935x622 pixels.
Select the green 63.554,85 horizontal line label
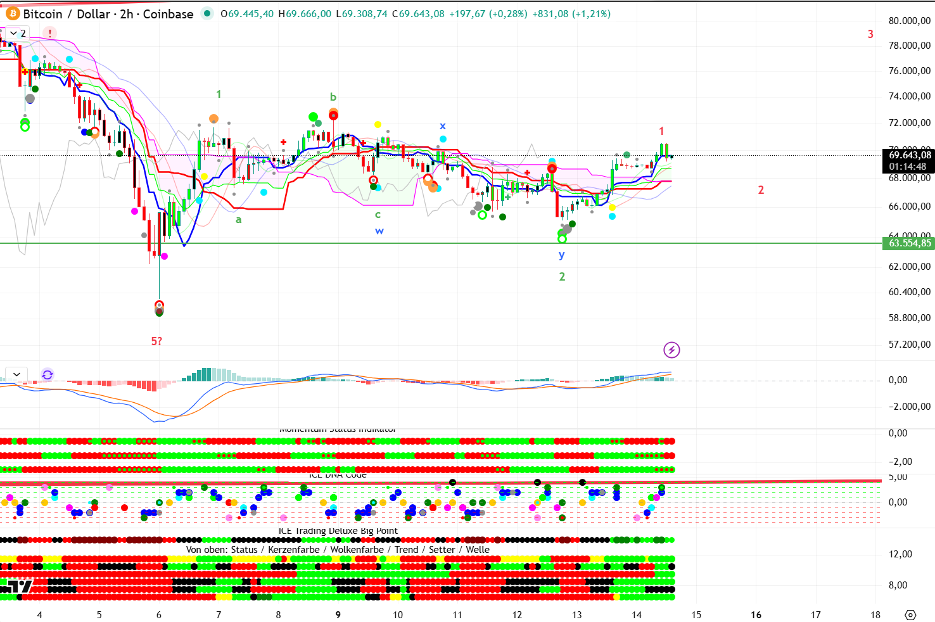pyautogui.click(x=909, y=243)
